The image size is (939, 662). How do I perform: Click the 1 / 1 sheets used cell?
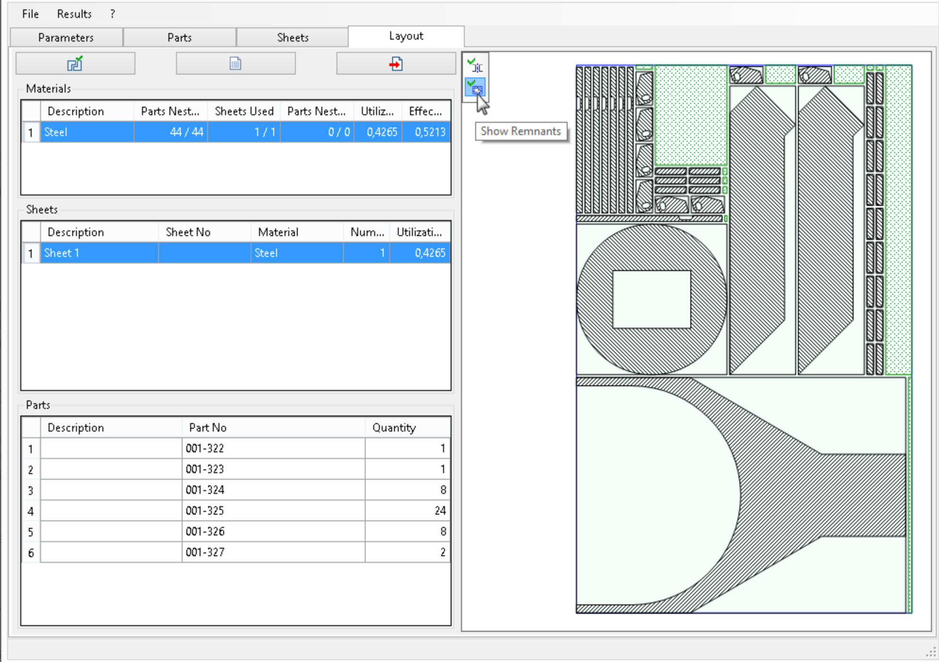pos(244,132)
